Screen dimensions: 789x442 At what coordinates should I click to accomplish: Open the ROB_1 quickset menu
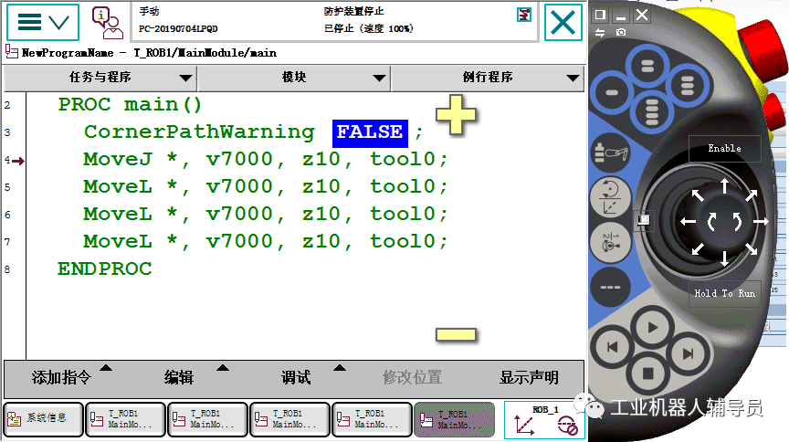[544, 420]
